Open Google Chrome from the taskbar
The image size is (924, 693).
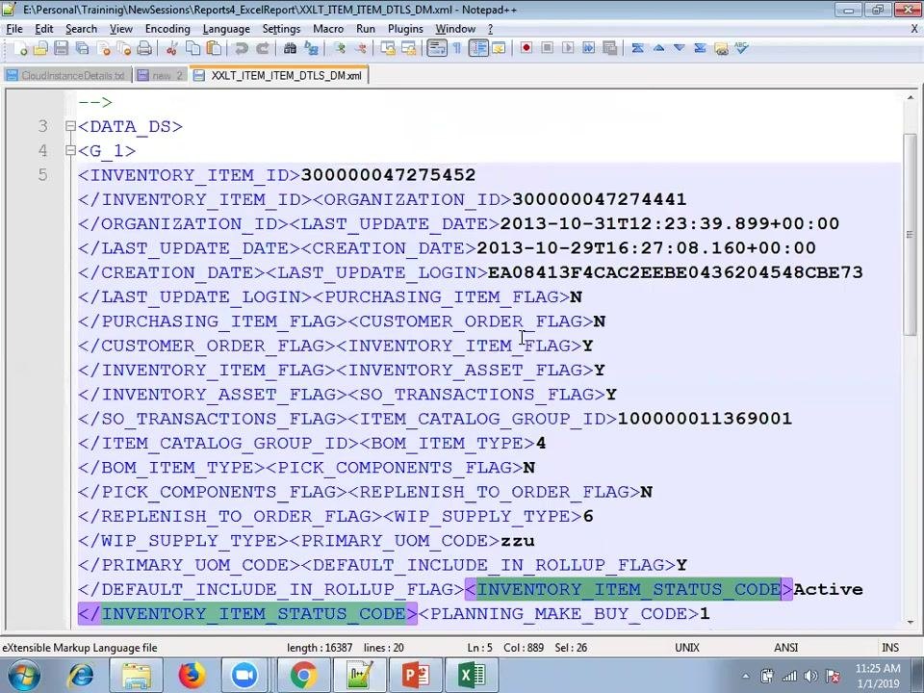(303, 676)
